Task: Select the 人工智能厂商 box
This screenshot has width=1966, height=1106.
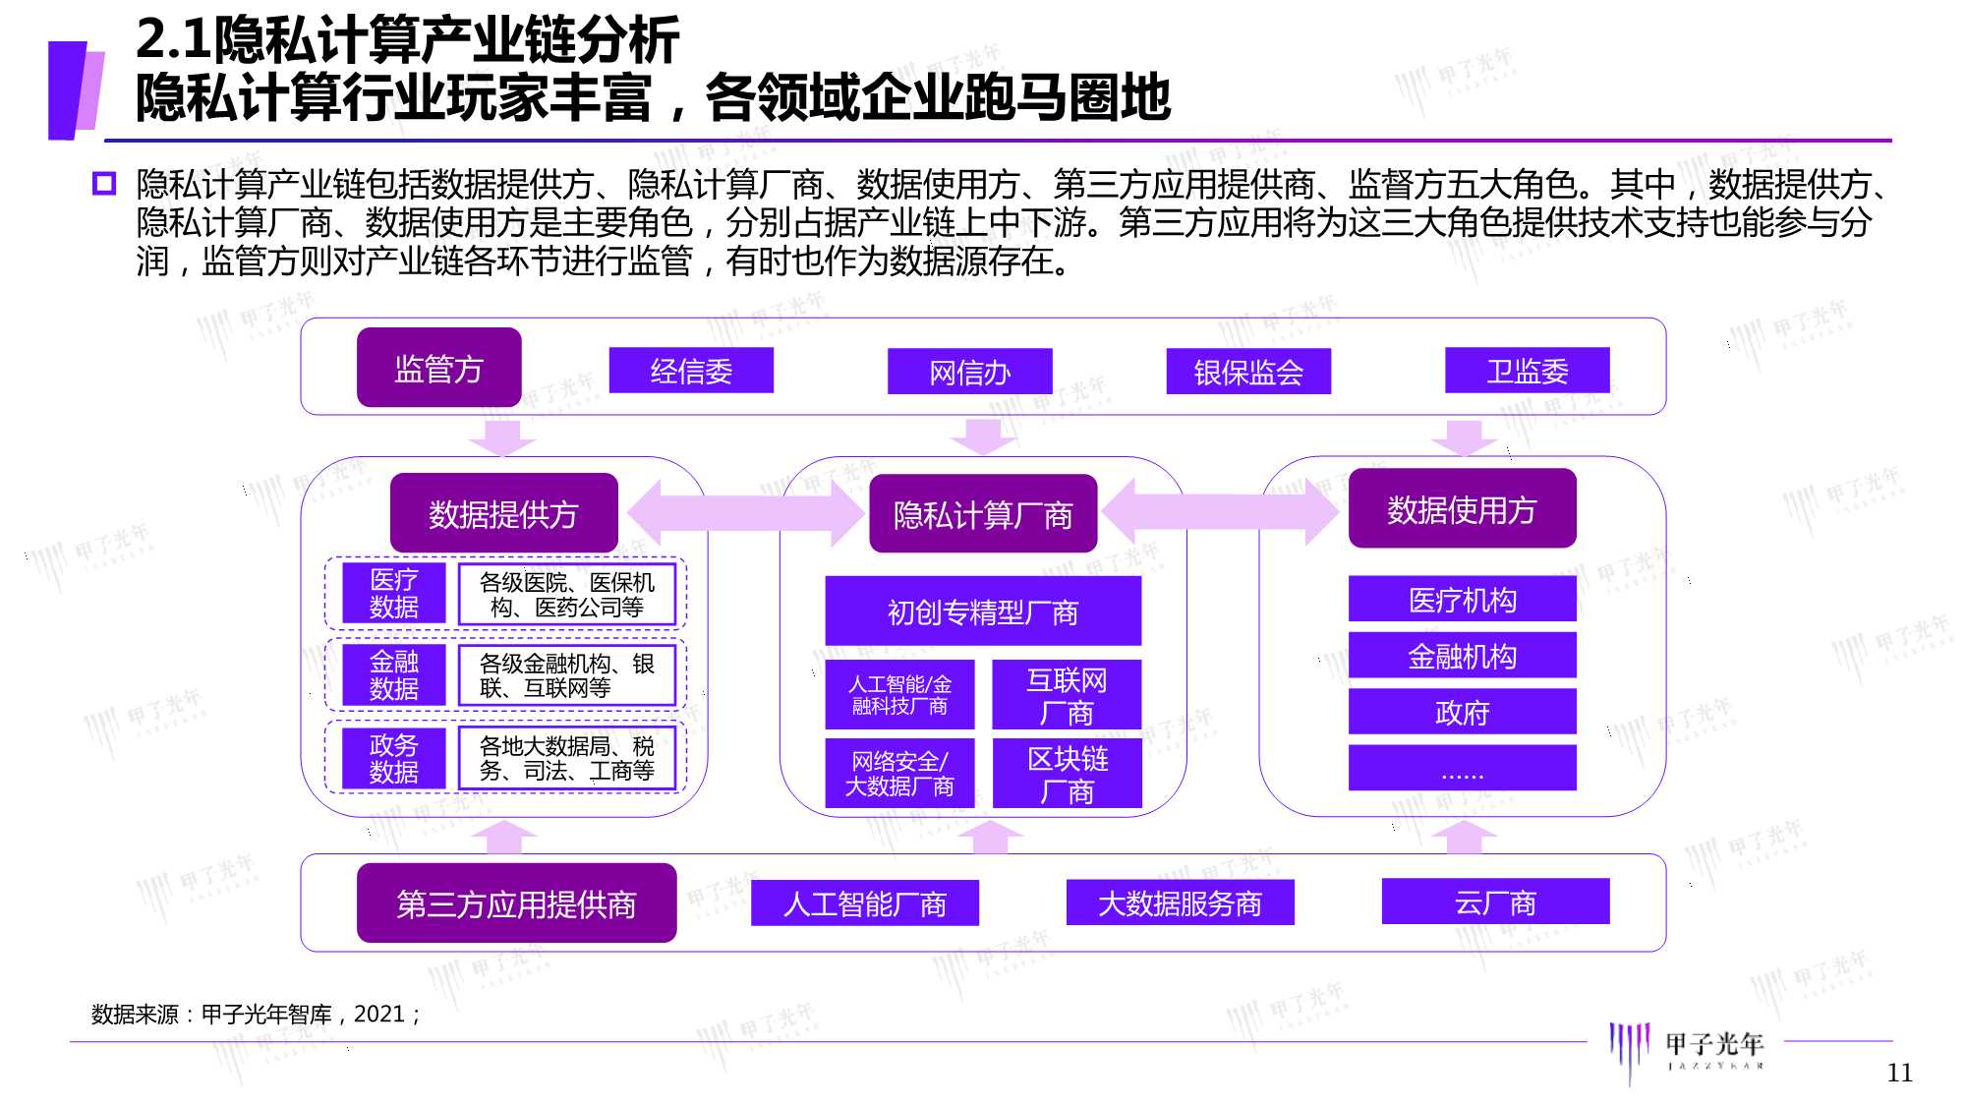Action: click(x=865, y=902)
